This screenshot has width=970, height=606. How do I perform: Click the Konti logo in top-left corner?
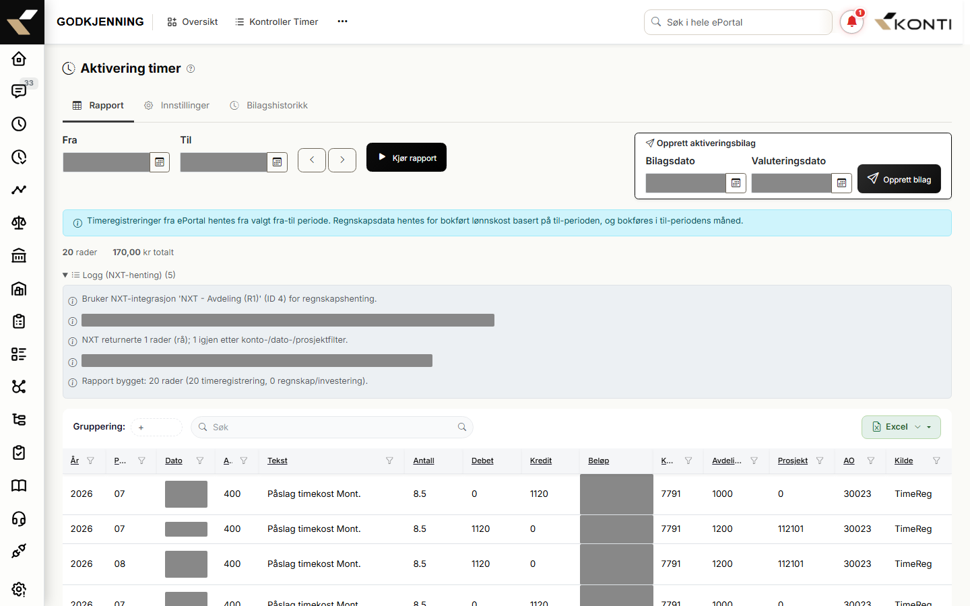[x=22, y=22]
